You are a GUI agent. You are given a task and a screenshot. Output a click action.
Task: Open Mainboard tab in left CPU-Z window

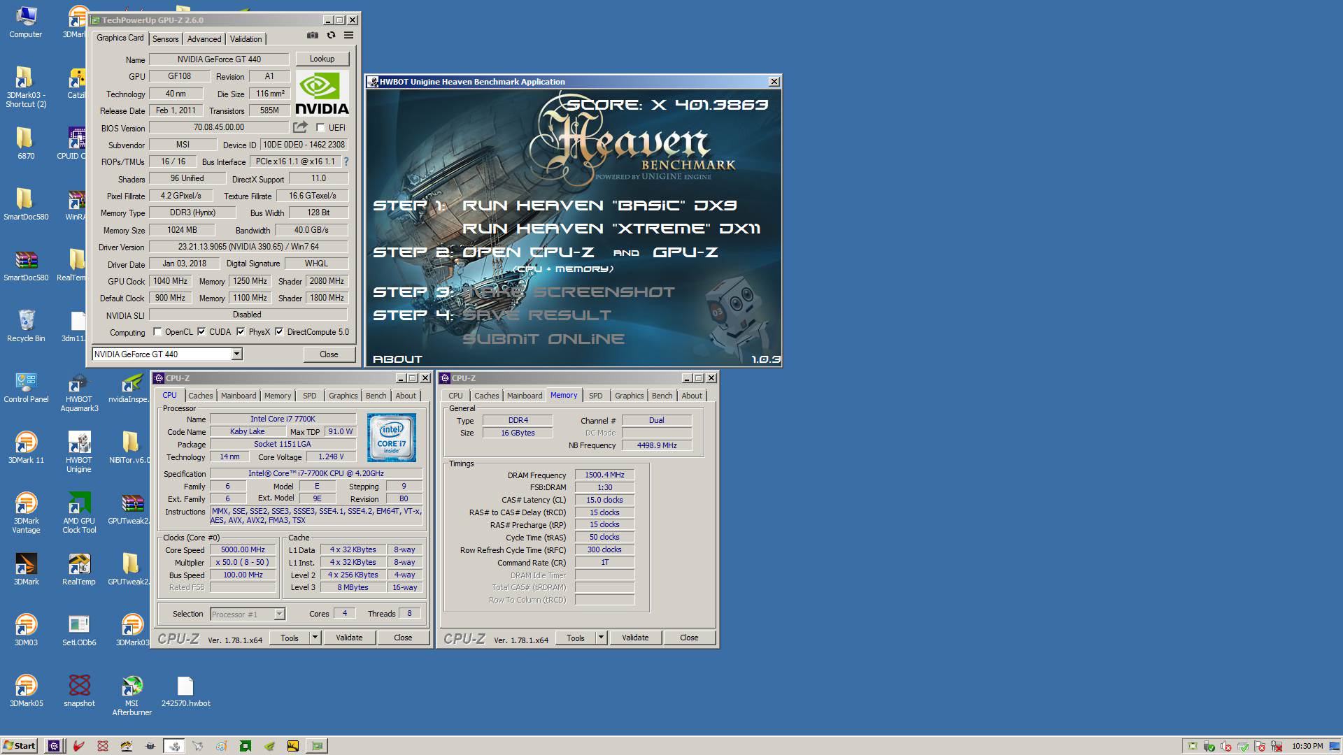coord(239,396)
